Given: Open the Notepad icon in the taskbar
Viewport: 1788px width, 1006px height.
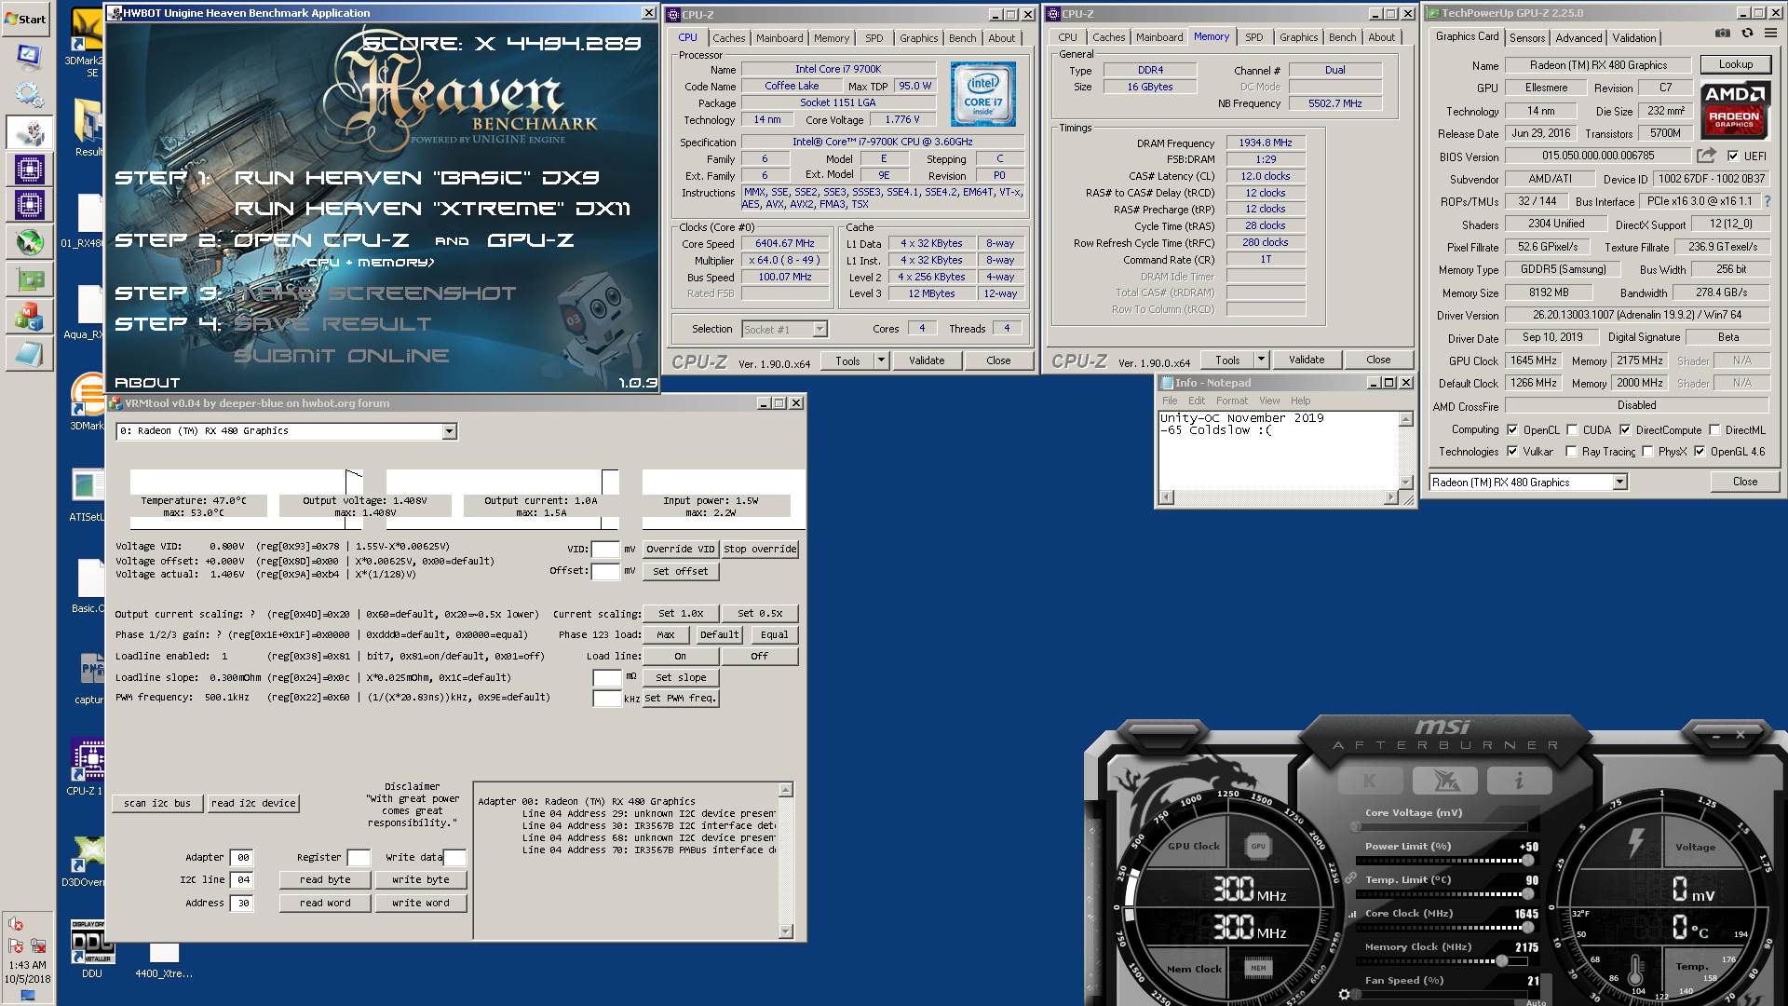Looking at the screenshot, I should tap(29, 354).
